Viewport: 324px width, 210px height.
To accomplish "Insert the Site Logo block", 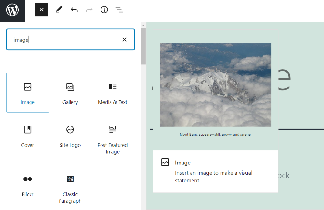I will click(70, 135).
